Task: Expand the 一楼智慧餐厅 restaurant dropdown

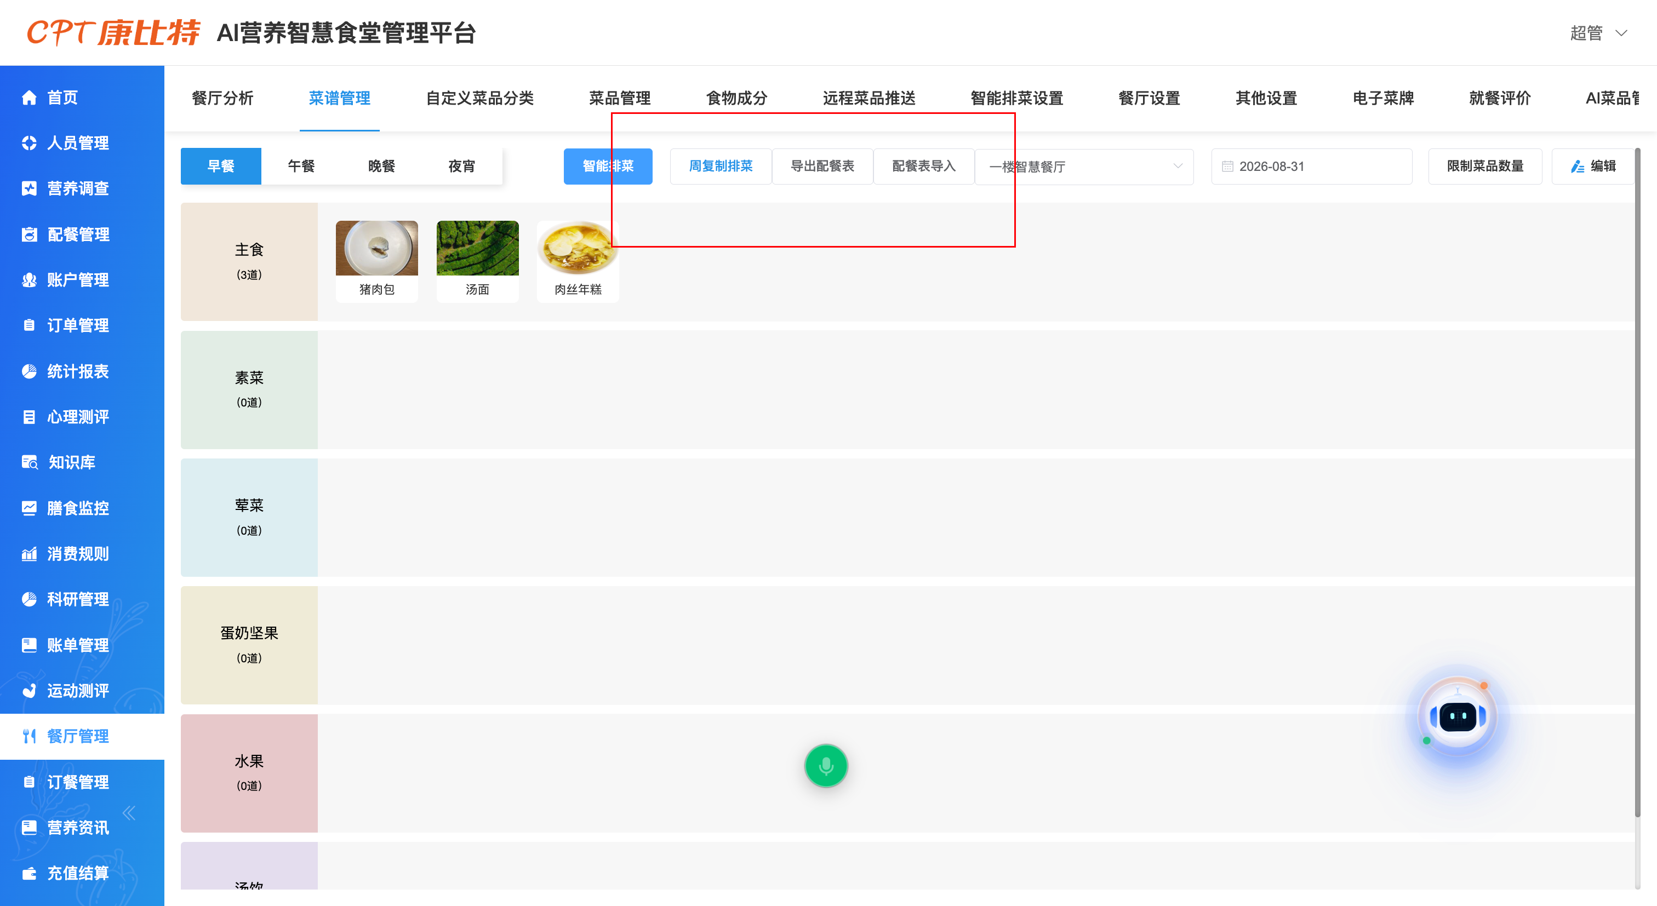Action: pos(1084,167)
